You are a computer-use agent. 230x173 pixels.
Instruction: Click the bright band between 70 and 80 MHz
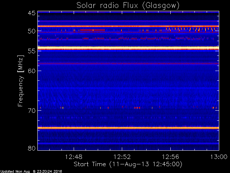point(128,128)
